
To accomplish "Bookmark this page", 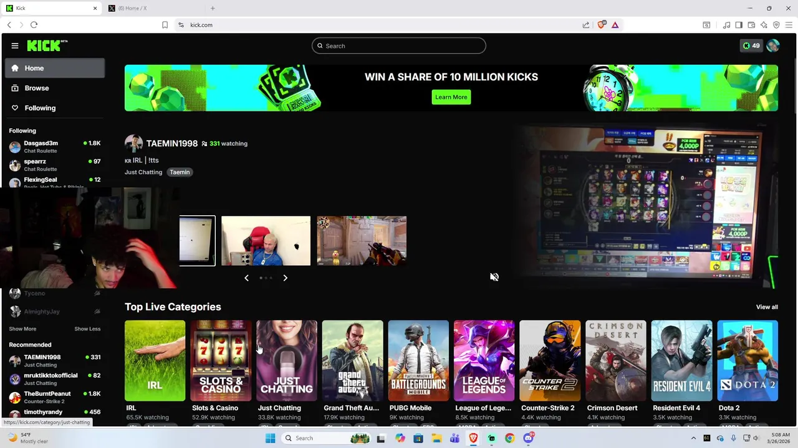I will tap(165, 25).
